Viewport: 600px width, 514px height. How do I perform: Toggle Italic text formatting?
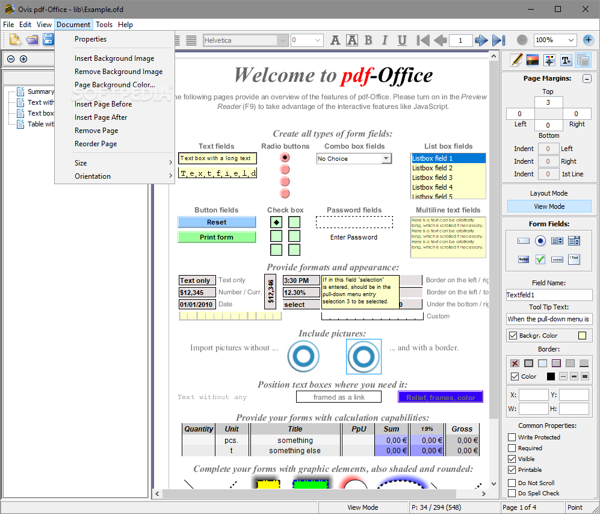385,40
